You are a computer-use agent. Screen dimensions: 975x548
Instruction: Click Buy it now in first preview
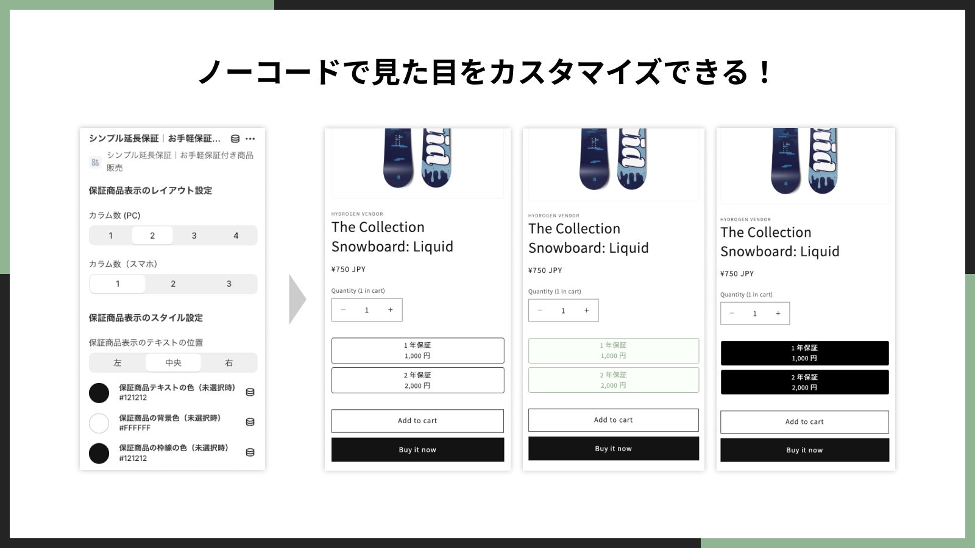417,450
